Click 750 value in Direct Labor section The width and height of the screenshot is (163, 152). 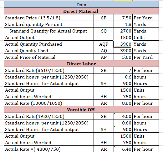pyautogui.click(x=123, y=97)
